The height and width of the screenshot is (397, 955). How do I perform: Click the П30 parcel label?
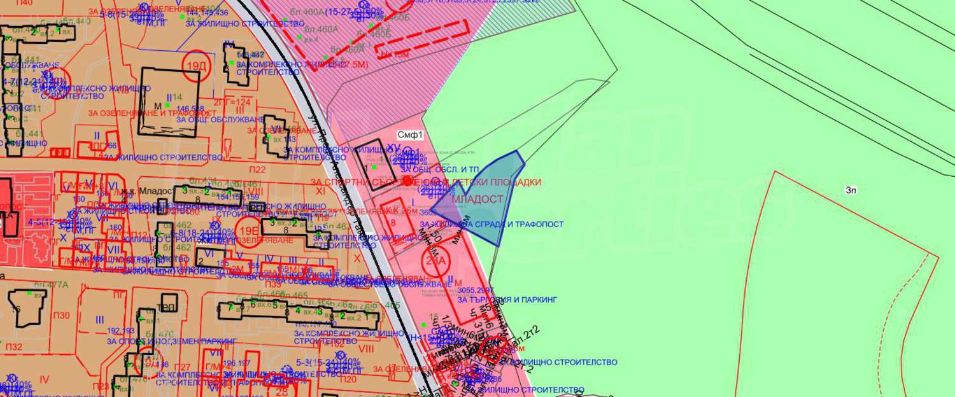click(x=62, y=316)
